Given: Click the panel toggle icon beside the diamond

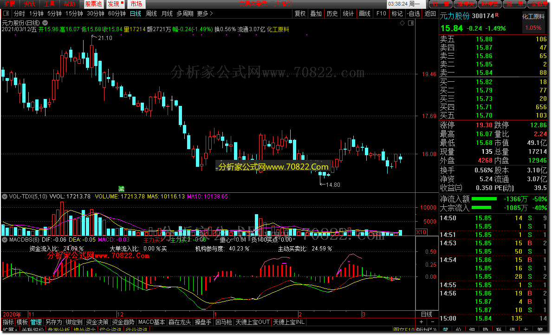Looking at the screenshot, I should 411,23.
